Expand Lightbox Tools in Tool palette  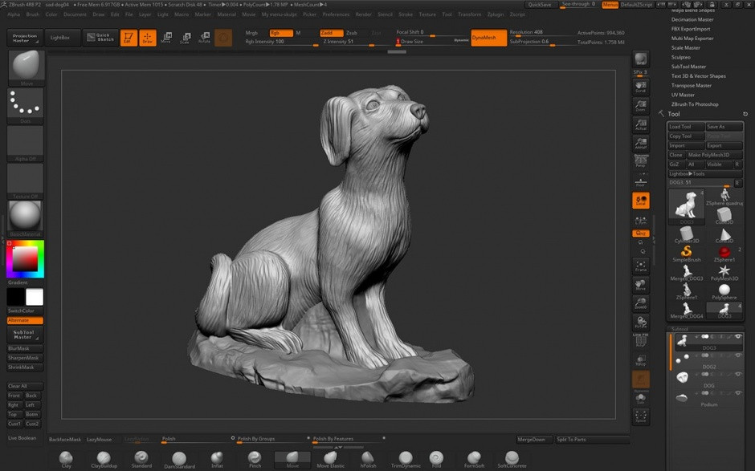[705, 173]
